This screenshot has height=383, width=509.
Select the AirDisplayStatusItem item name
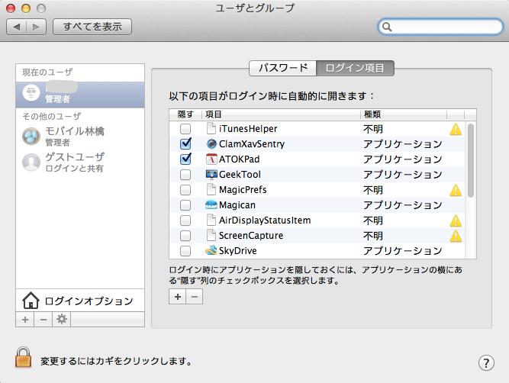pyautogui.click(x=265, y=220)
